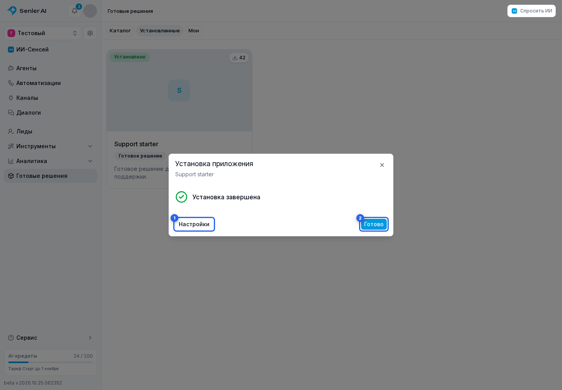Screen dimensions: 562x390
Task: Click the download count 42 icon
Action: [235, 58]
